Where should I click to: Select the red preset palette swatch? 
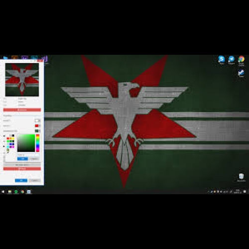(x=8, y=138)
